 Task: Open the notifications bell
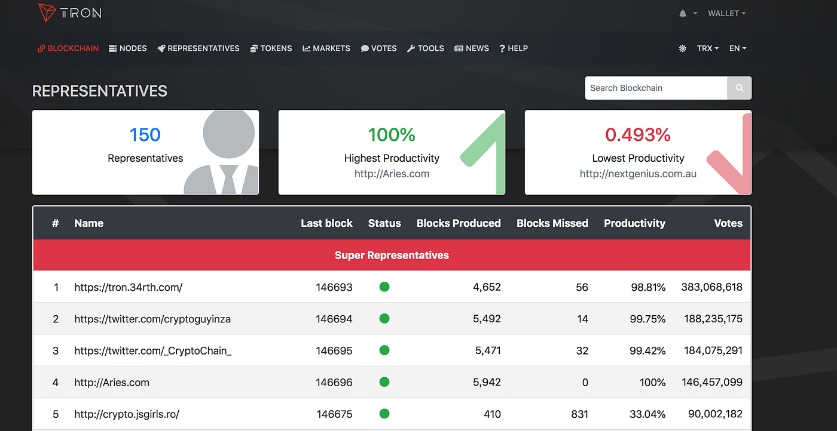pos(683,14)
